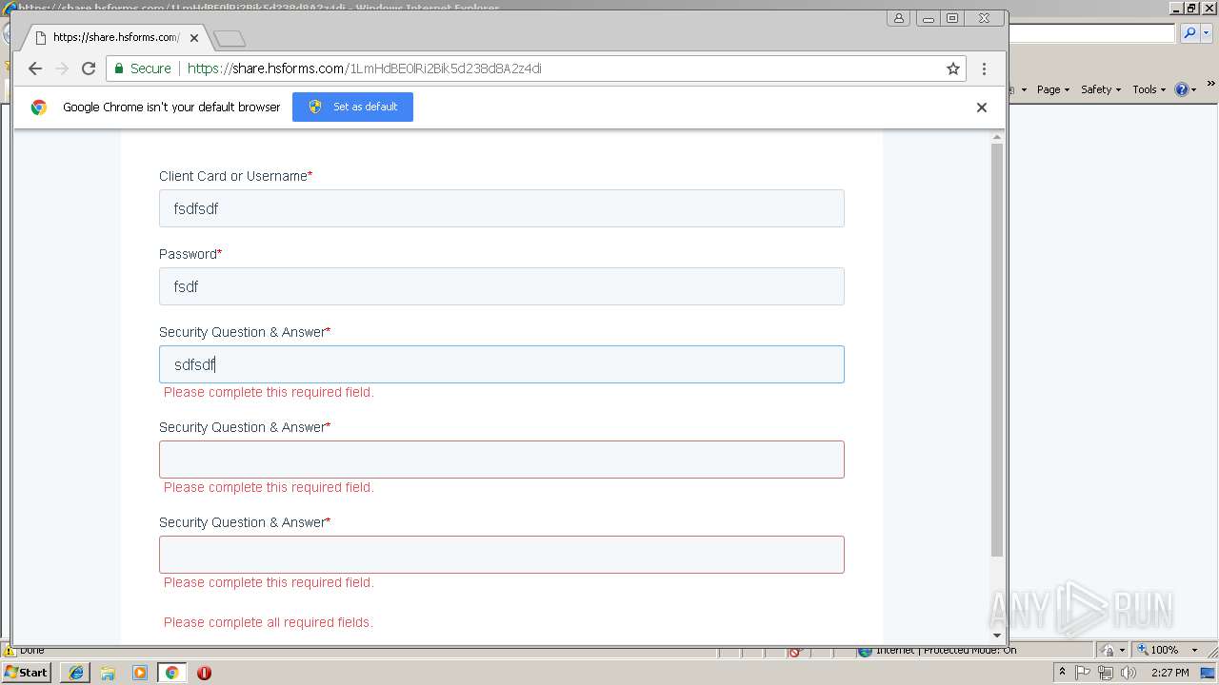The width and height of the screenshot is (1219, 685).
Task: Go back using Chrome's back arrow
Action: pos(35,68)
